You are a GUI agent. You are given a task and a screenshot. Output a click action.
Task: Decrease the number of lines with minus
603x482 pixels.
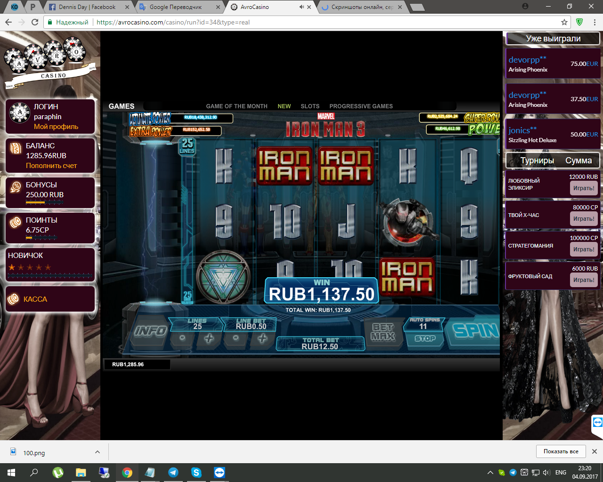[182, 338]
